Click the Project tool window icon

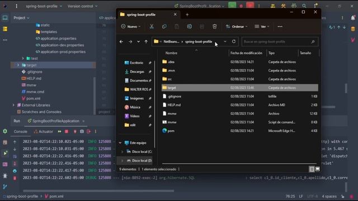click(x=5, y=18)
